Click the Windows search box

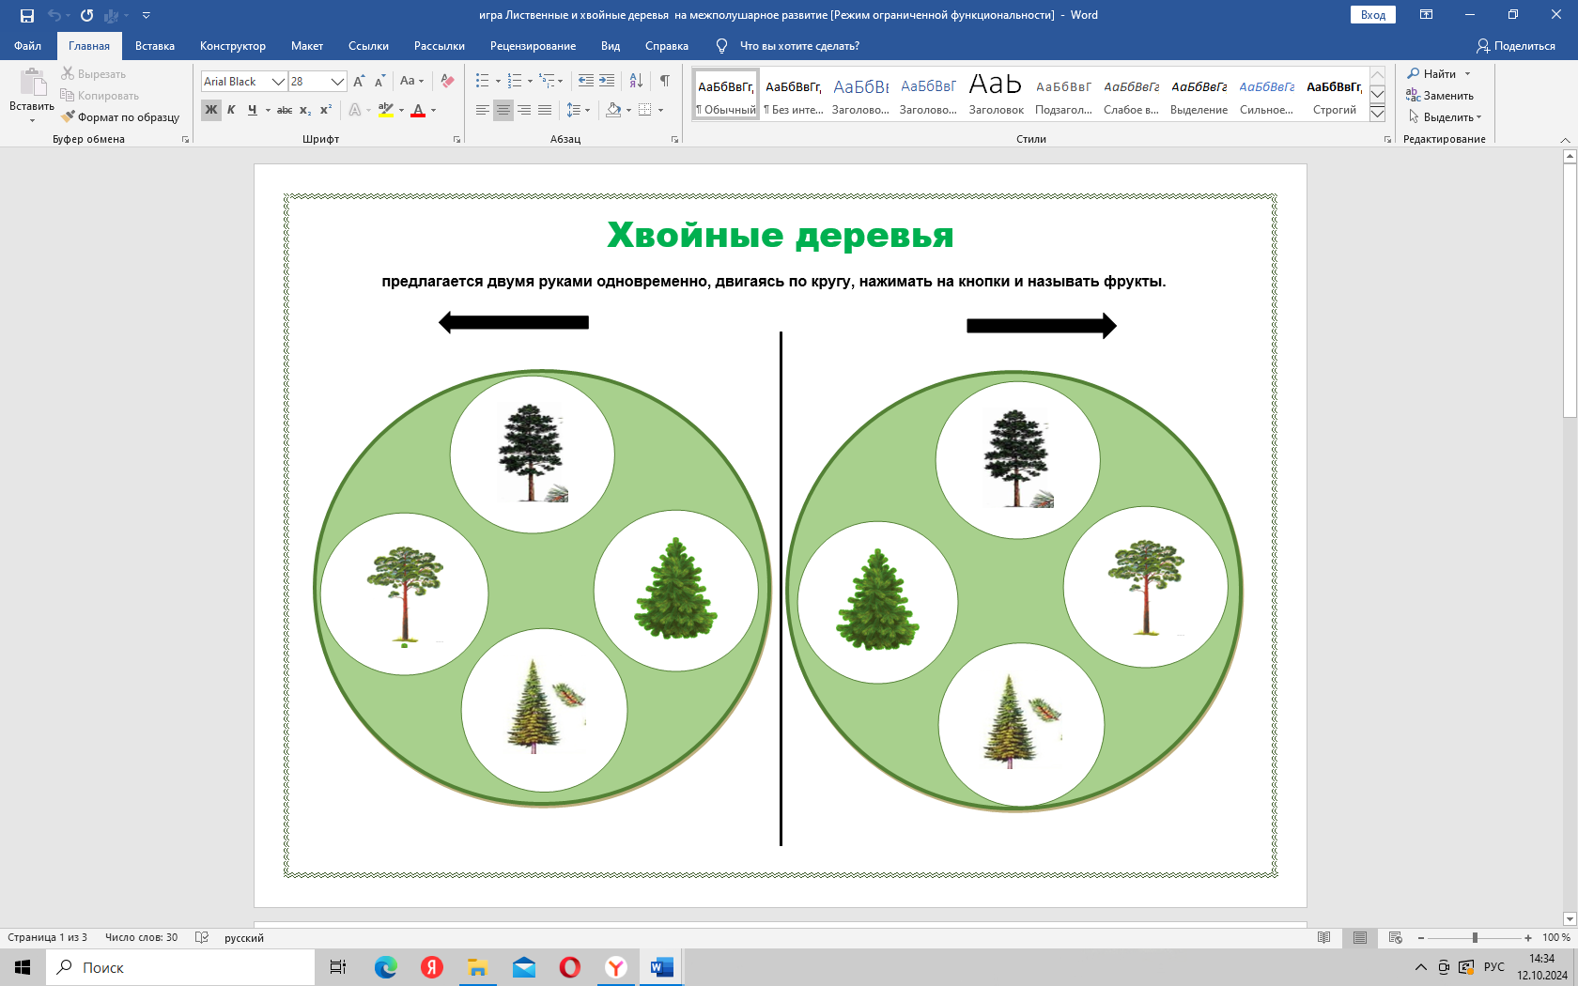point(180,967)
